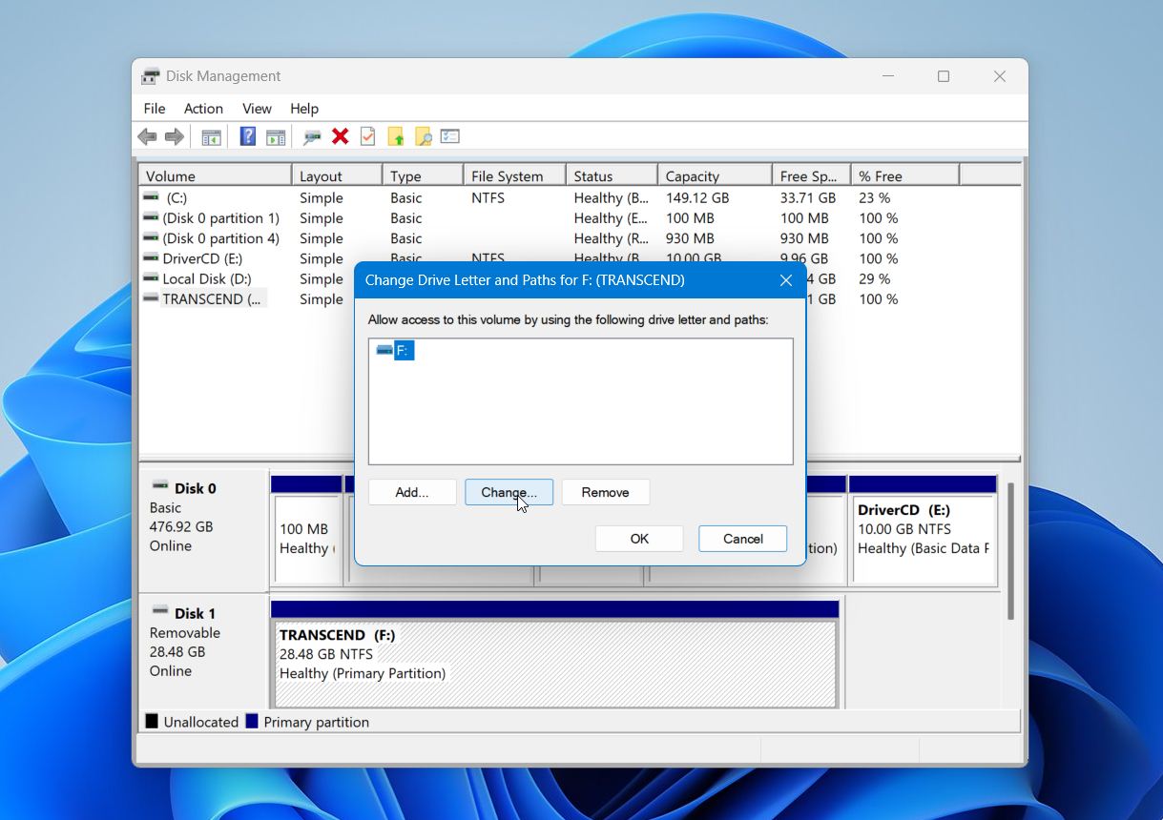
Task: Sort by the Capacity column header
Action: coord(715,175)
